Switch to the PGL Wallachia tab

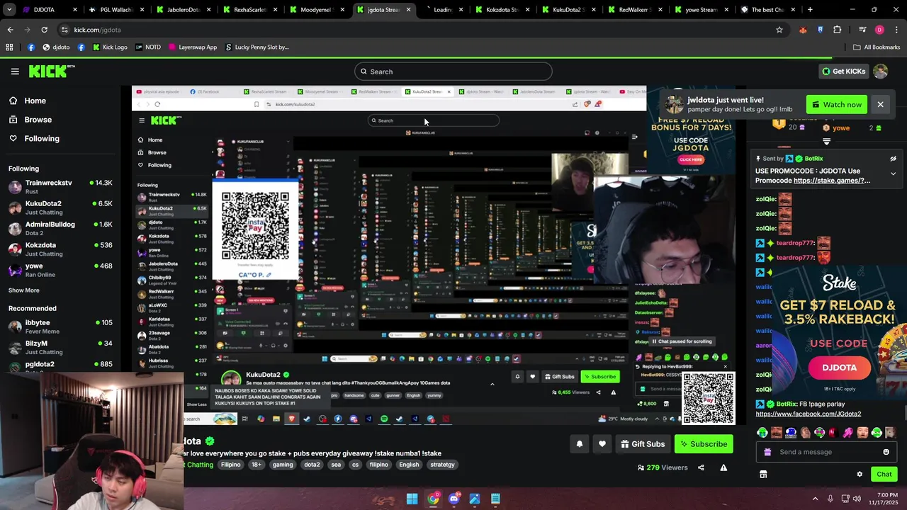116,10
